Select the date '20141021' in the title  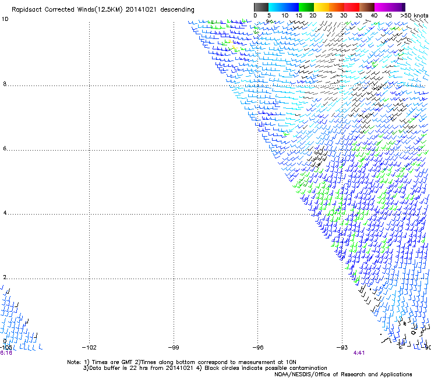point(141,10)
